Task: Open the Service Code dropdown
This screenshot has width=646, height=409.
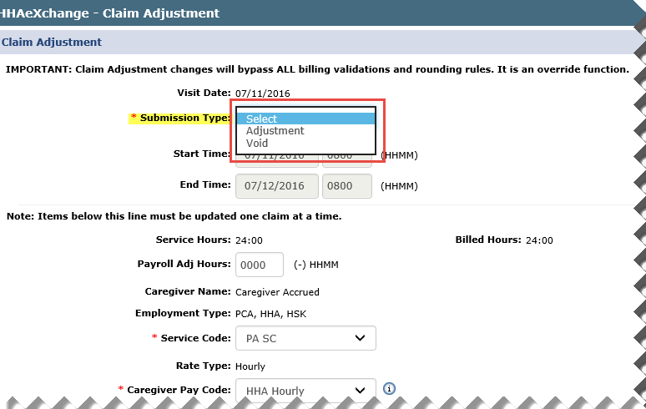Action: point(305,338)
